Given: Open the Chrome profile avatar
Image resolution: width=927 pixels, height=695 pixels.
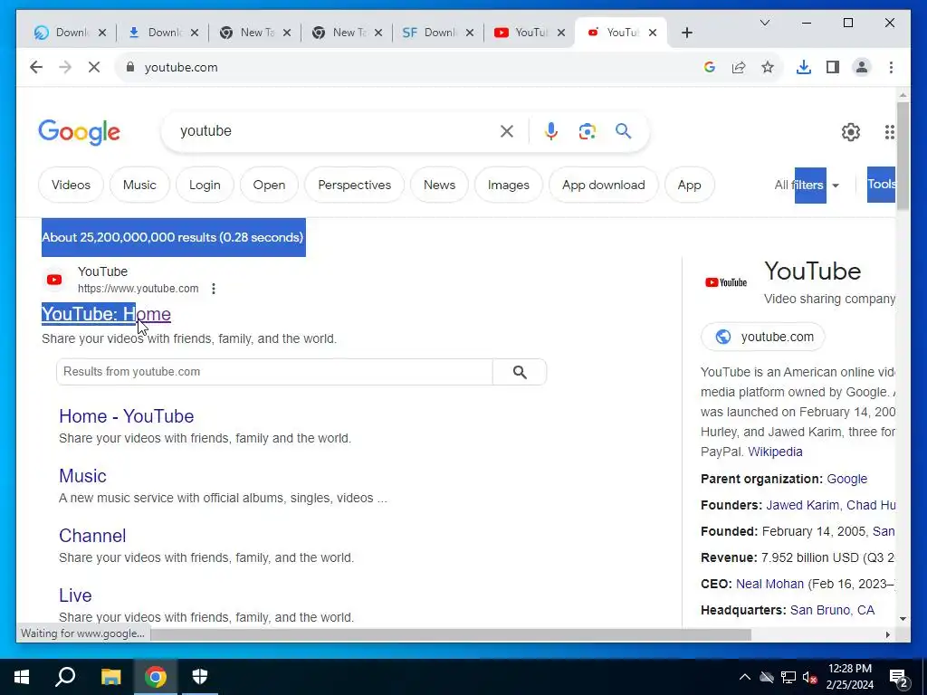Looking at the screenshot, I should pos(862,67).
